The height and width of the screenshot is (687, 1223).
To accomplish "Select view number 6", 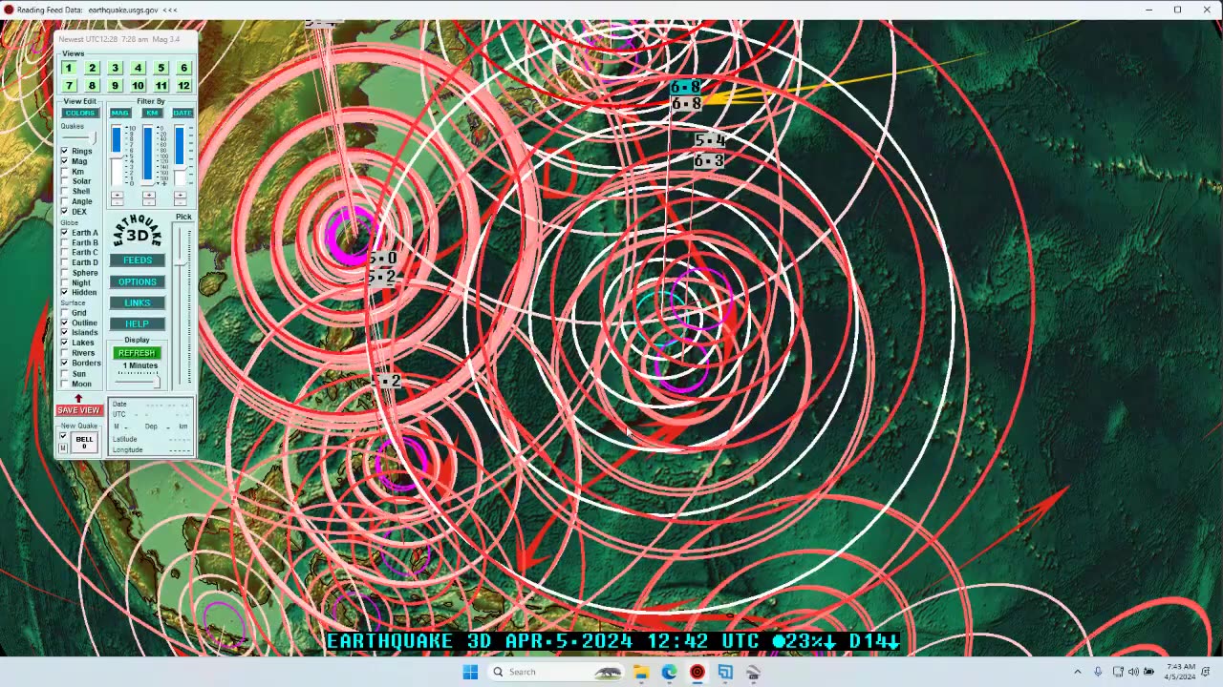I will (183, 68).
